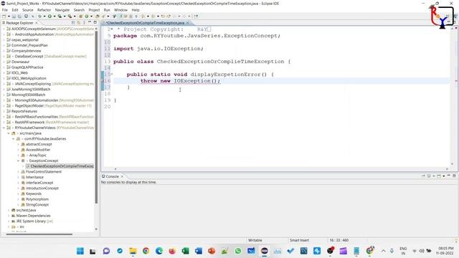The width and height of the screenshot is (459, 258).
Task: Click the green Run button in toolbar
Action: [x=49, y=16]
